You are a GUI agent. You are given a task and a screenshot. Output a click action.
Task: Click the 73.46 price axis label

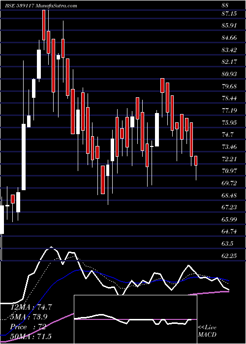pyautogui.click(x=229, y=147)
